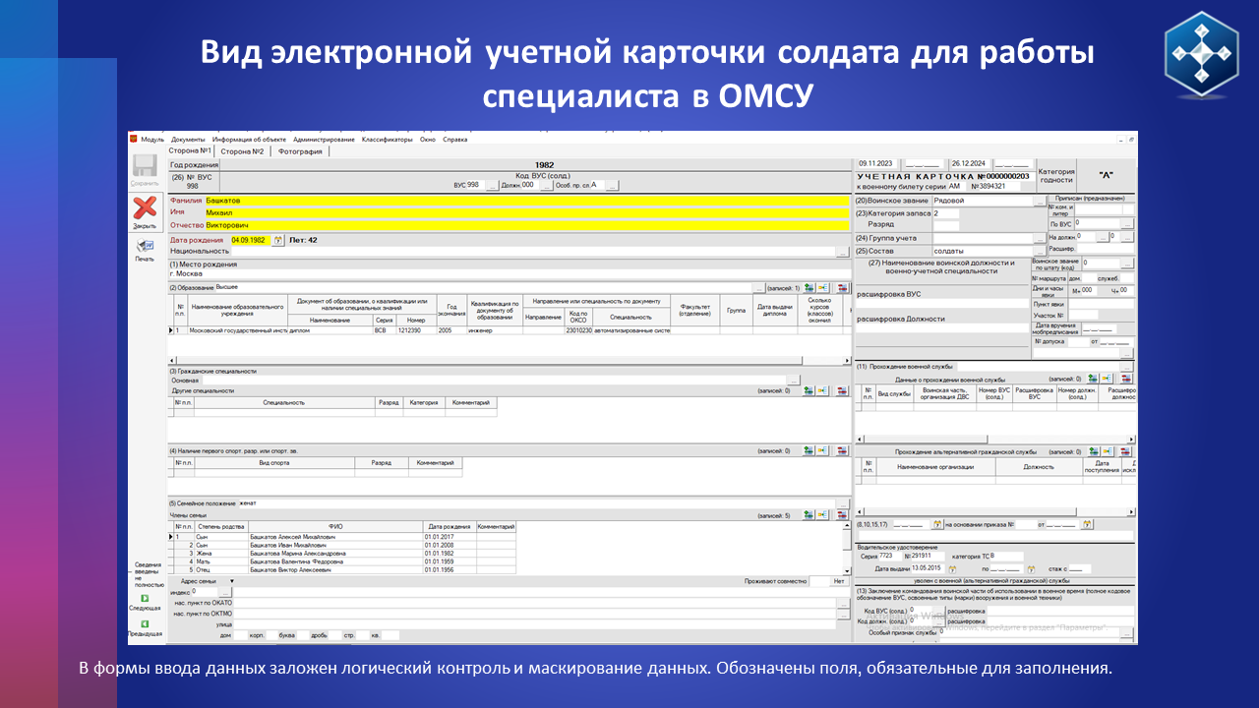Open the Группа учета lookup button
Viewport: 1259px width, 708px height.
[1040, 238]
